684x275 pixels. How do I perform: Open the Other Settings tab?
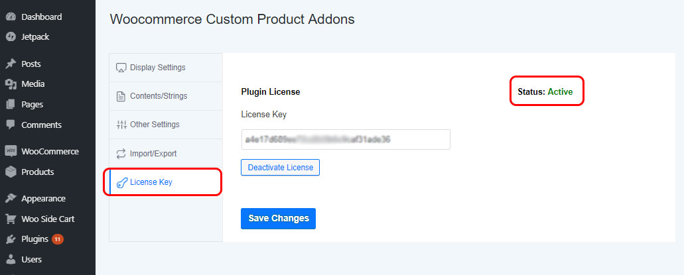click(x=166, y=125)
